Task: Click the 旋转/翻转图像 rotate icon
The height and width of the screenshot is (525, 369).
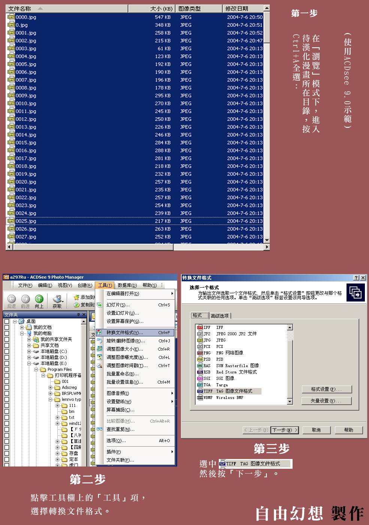Action: 99,341
